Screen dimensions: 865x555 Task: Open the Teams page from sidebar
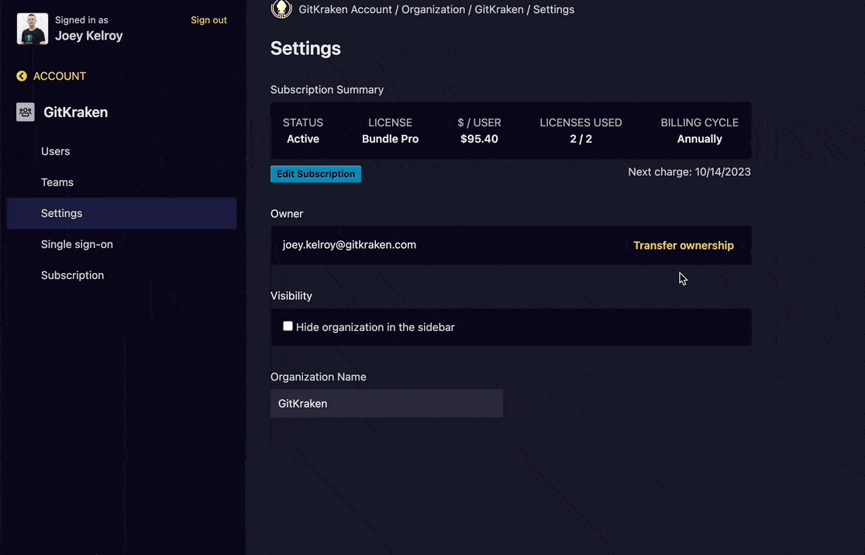point(57,182)
